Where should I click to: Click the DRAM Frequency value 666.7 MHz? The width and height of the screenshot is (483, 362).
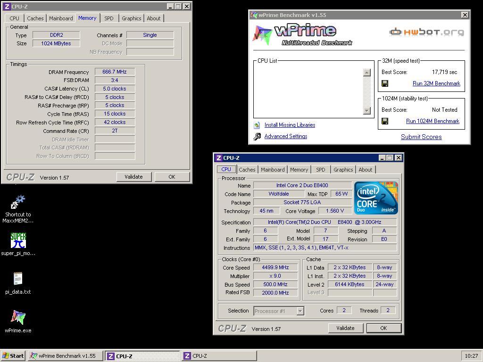[115, 72]
